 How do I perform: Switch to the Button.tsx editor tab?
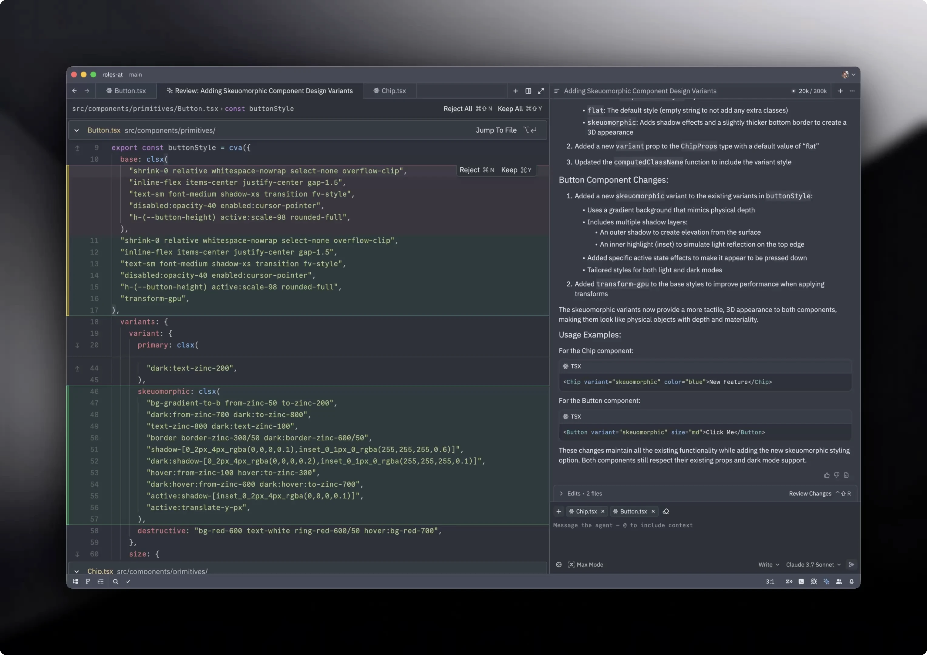click(x=126, y=91)
